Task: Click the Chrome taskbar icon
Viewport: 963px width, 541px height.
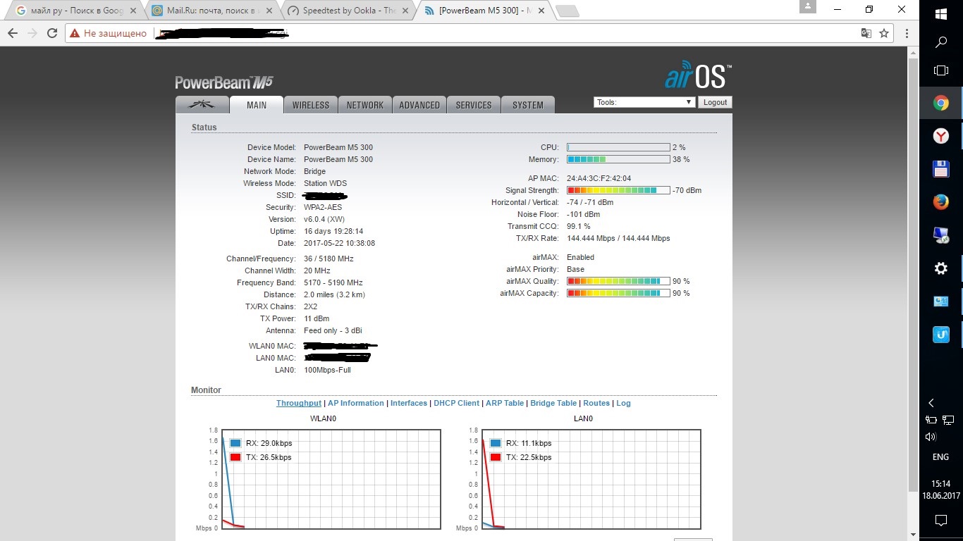Action: point(940,104)
